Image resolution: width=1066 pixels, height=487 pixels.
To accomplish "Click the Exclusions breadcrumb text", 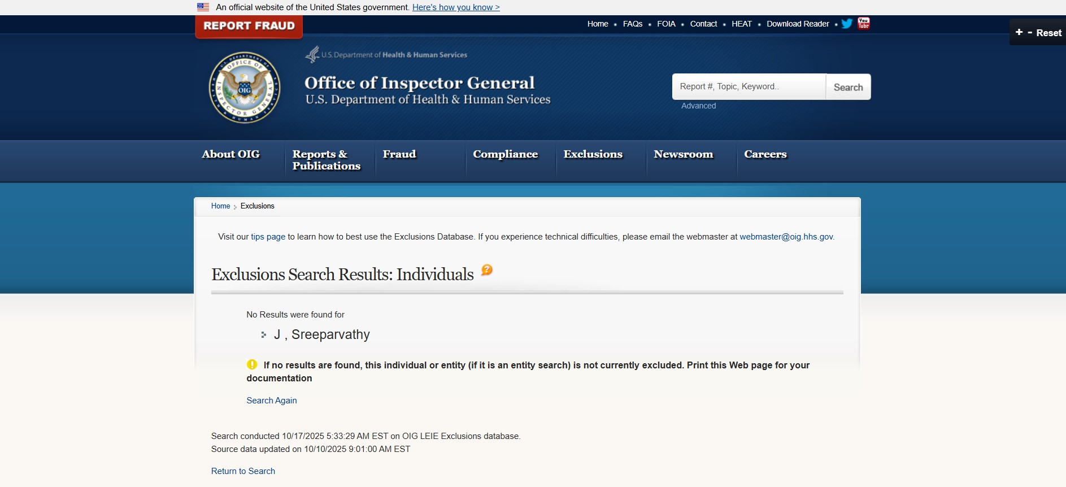I will pyautogui.click(x=258, y=206).
